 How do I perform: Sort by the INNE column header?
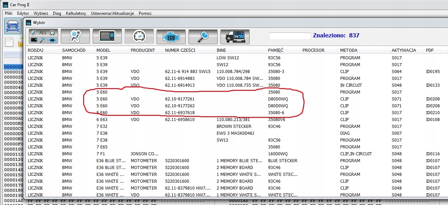(240, 50)
